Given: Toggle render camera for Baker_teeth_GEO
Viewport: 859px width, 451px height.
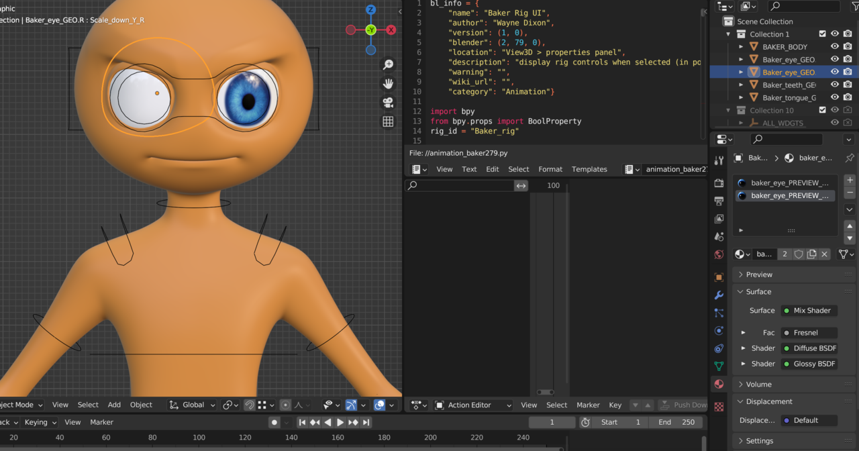Looking at the screenshot, I should pyautogui.click(x=848, y=85).
